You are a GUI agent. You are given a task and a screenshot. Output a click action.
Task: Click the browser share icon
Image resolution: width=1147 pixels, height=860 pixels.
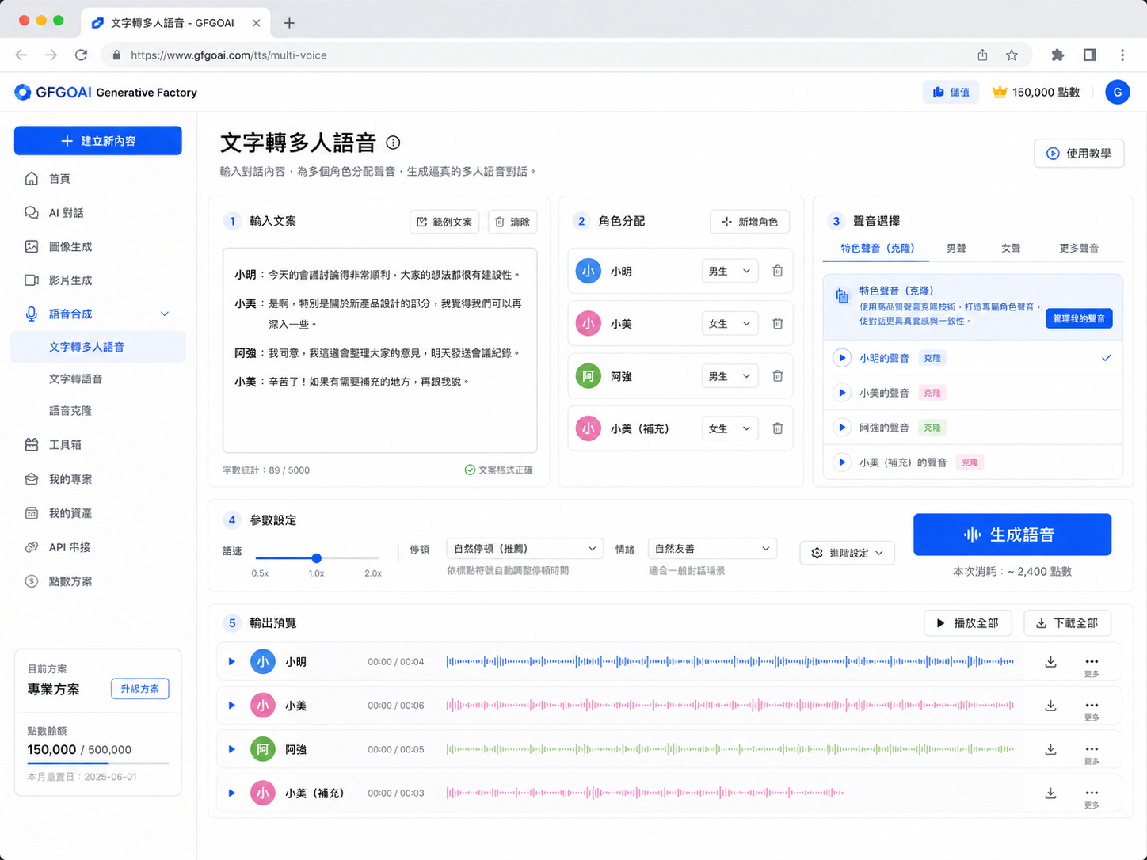pos(982,55)
